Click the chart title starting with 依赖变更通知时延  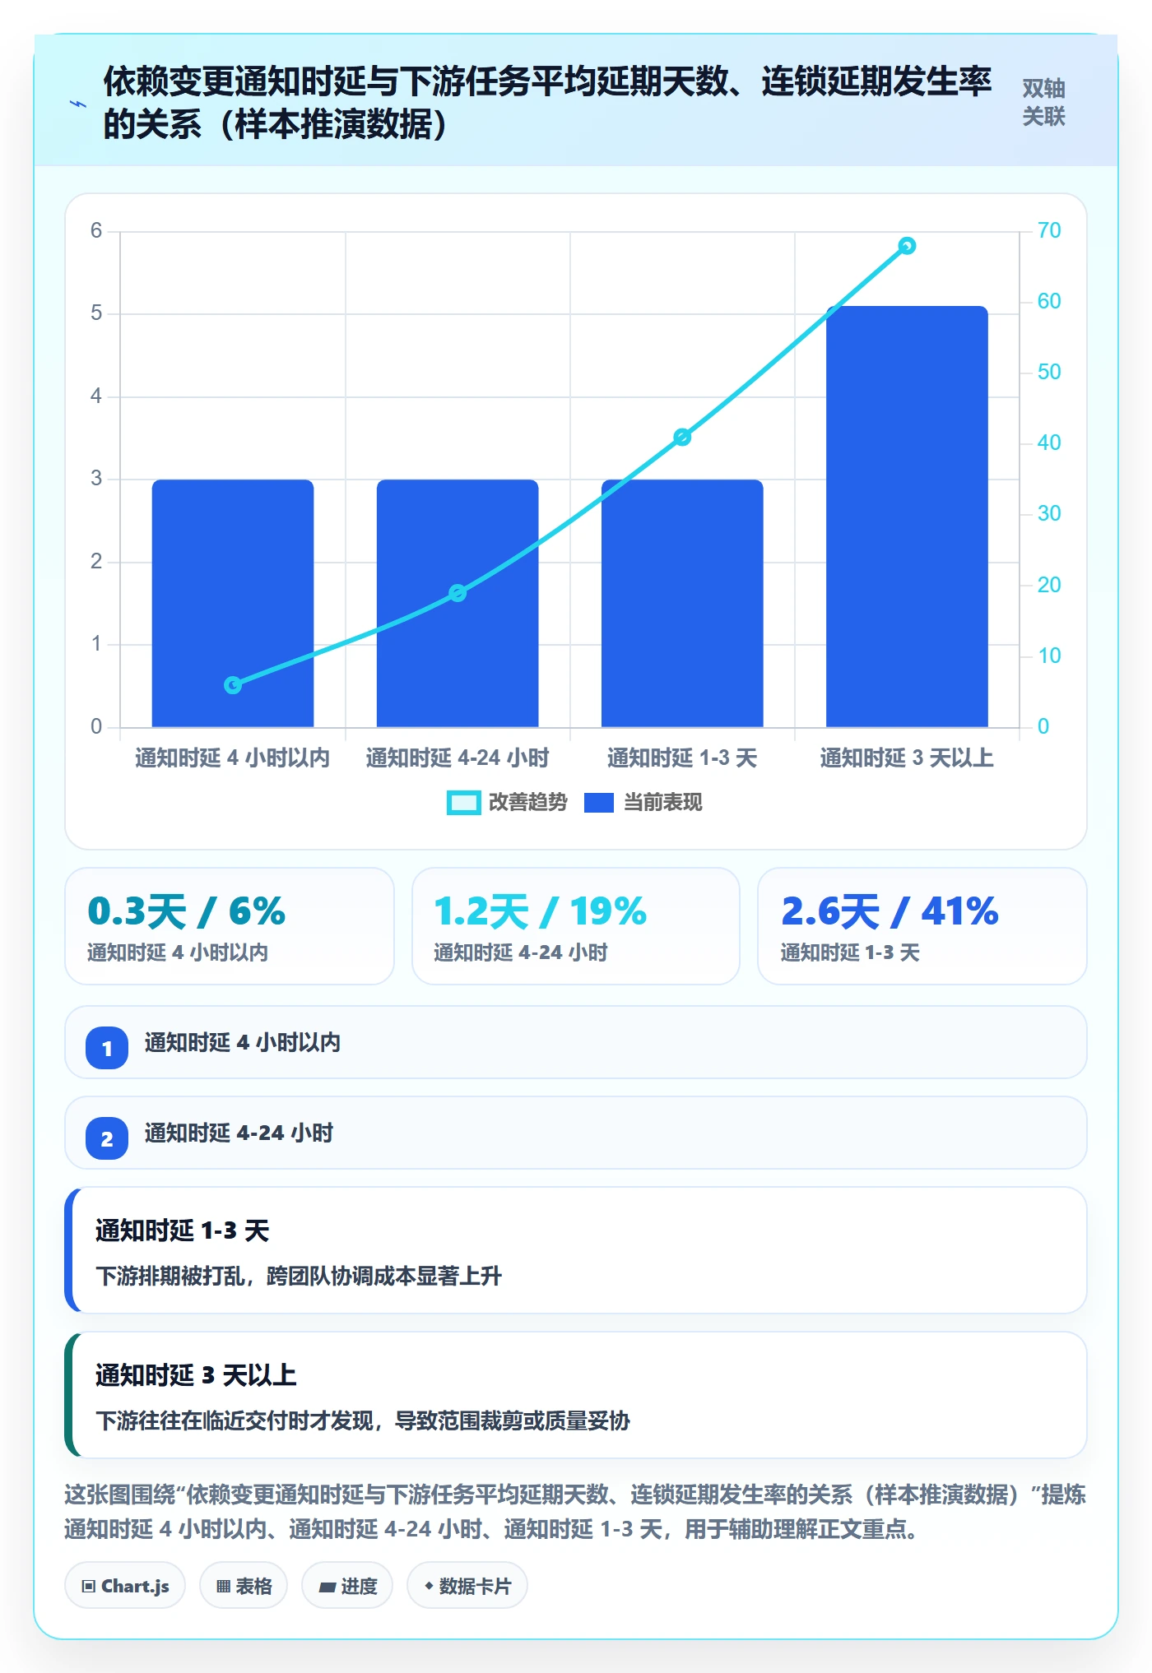point(547,103)
